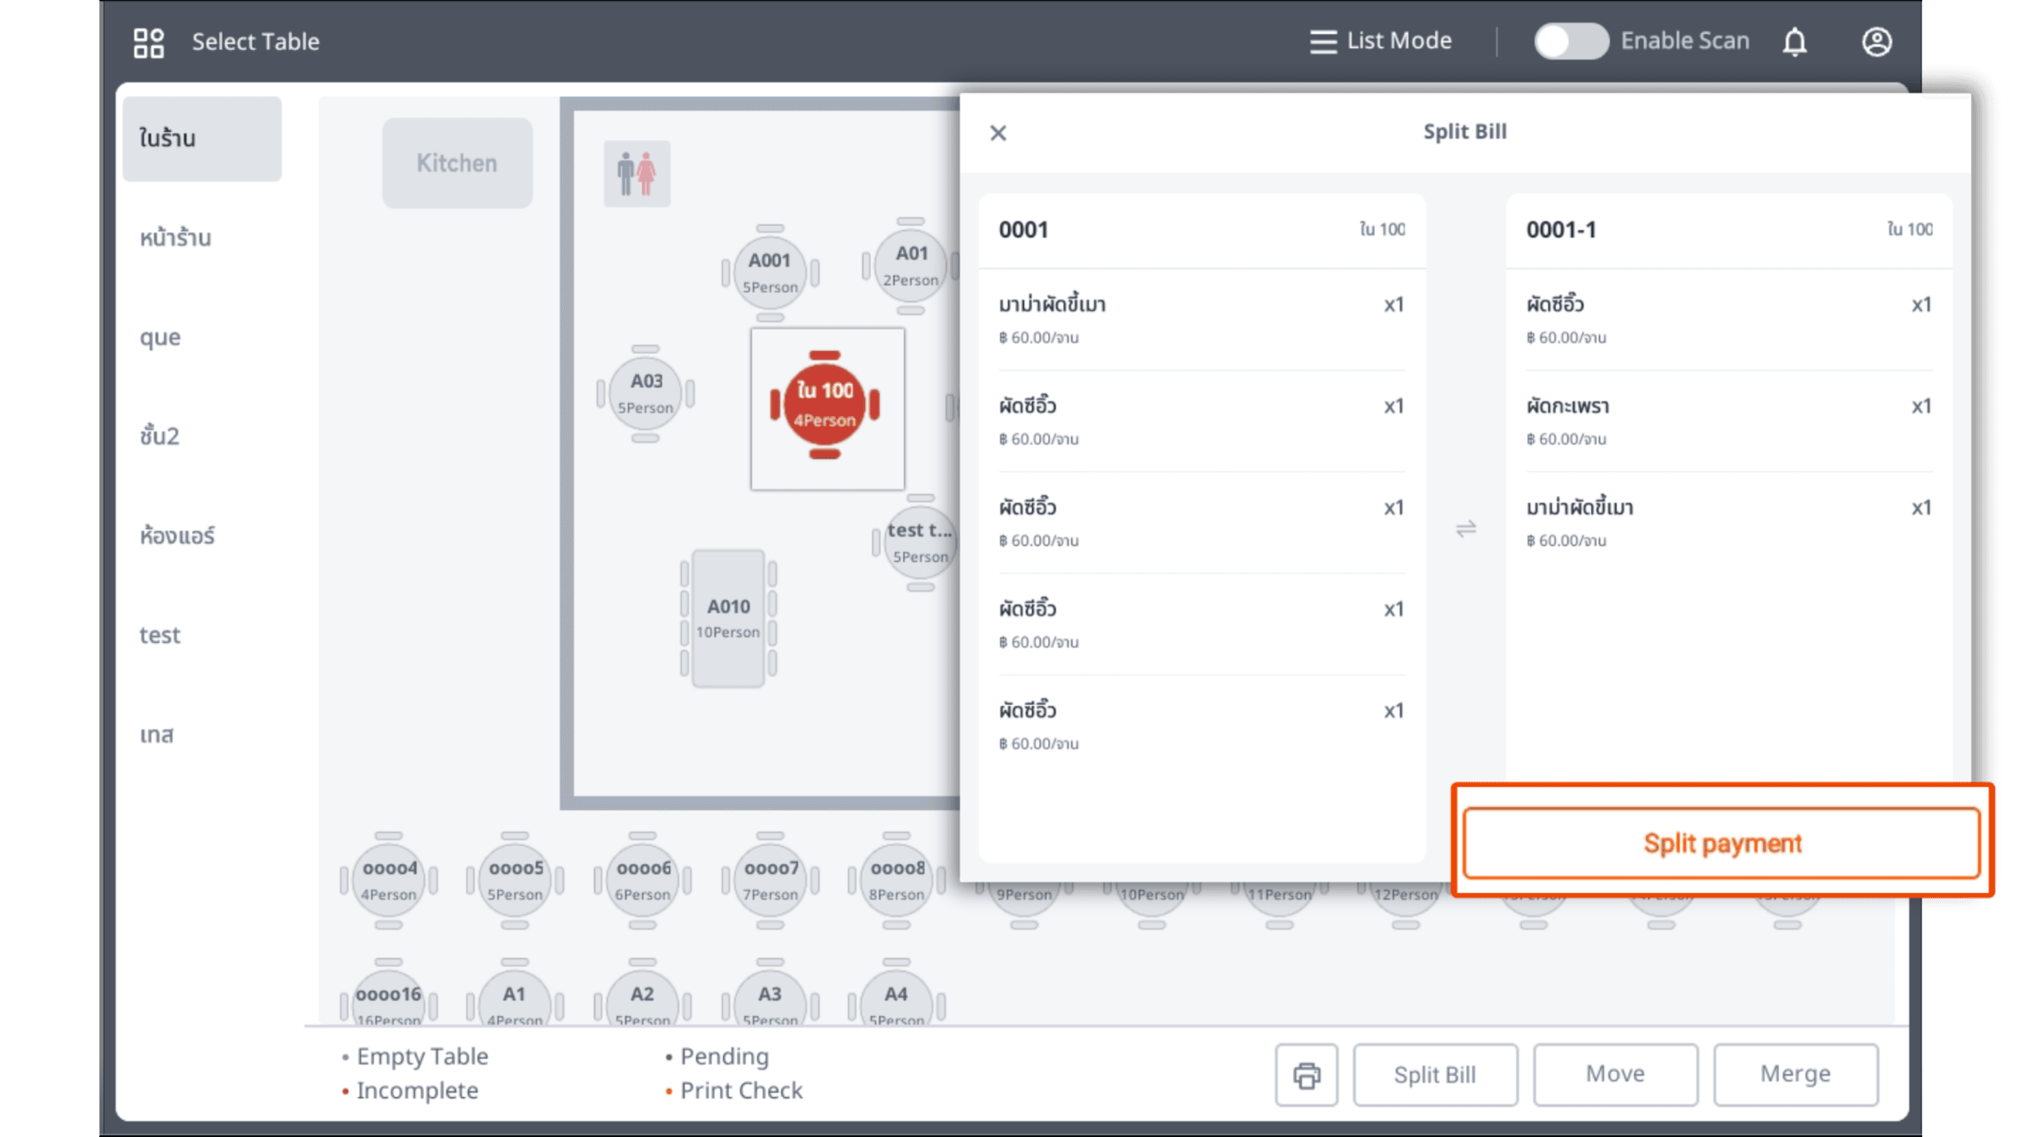Click the Split Bill panel title
Viewport: 2022px width, 1137px height.
click(1465, 131)
